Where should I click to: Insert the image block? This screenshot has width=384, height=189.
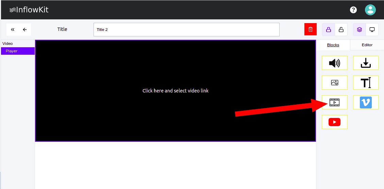tap(335, 83)
